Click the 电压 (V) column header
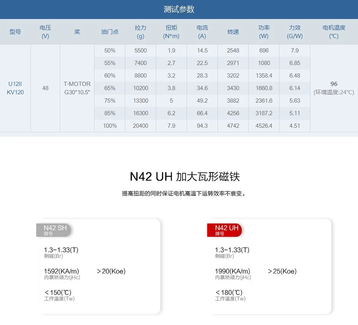The height and width of the screenshot is (325, 358). [45, 32]
